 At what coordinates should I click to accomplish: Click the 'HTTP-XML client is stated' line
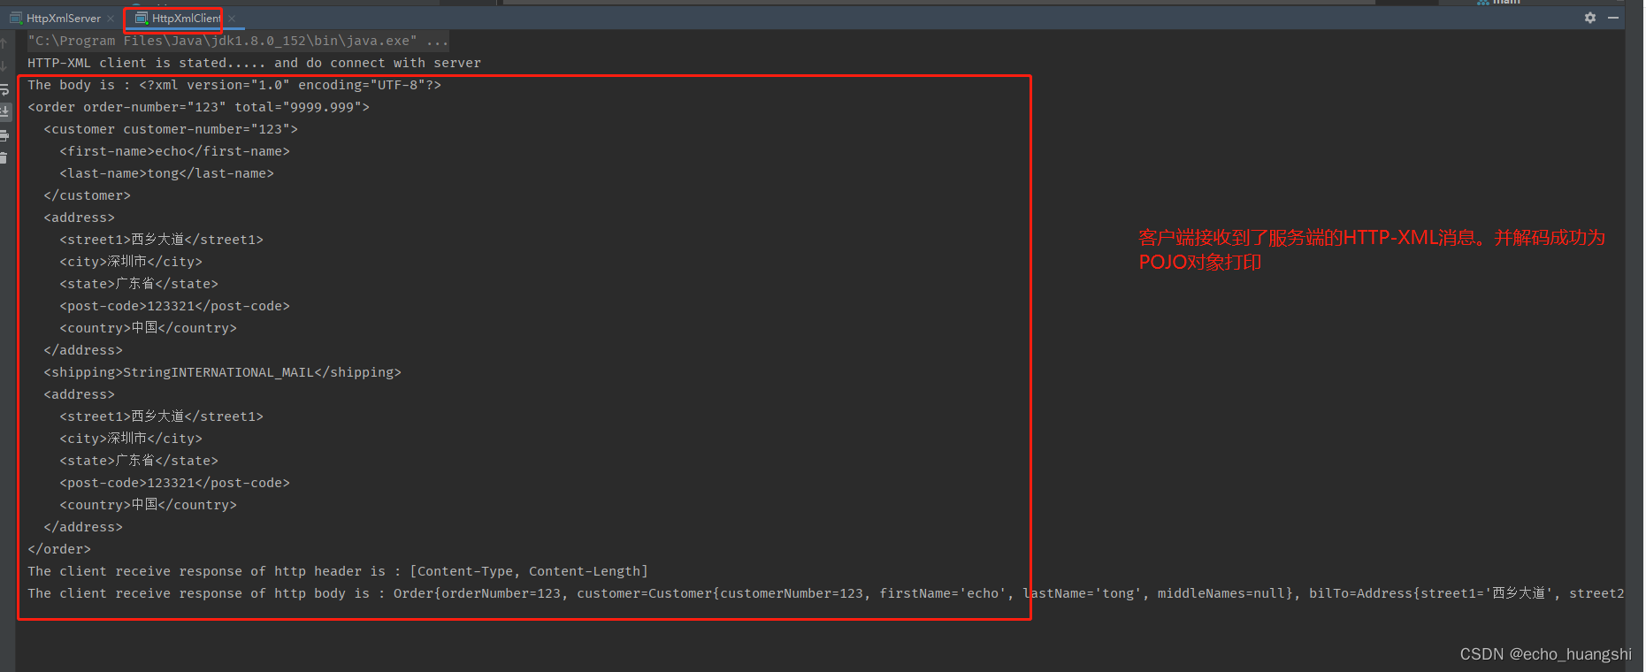point(254,63)
